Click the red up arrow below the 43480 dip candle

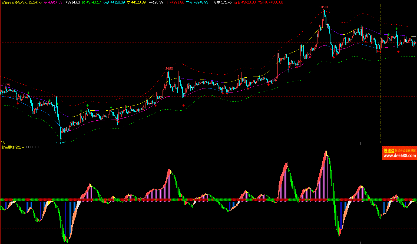click(x=183, y=105)
